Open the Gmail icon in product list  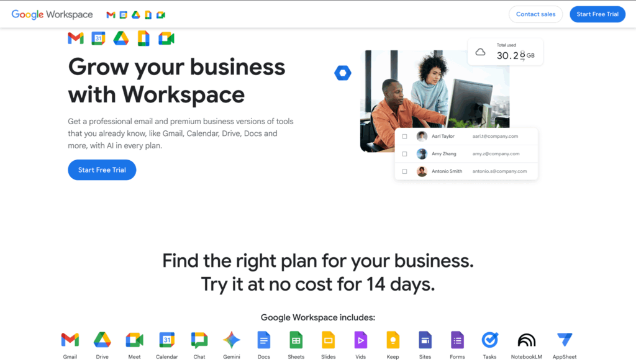coord(70,340)
